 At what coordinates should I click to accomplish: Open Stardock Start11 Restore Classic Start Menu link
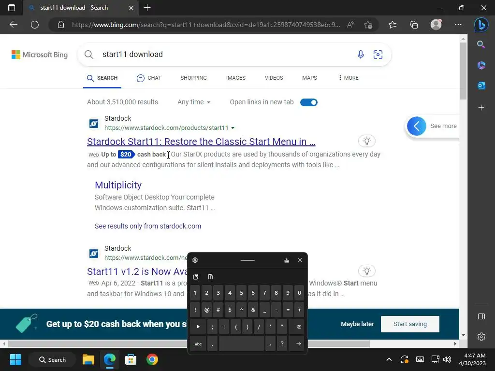coord(201,142)
